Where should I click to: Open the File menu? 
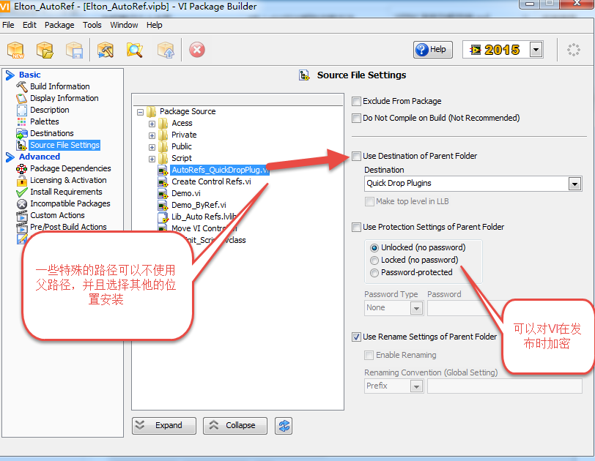(8, 25)
